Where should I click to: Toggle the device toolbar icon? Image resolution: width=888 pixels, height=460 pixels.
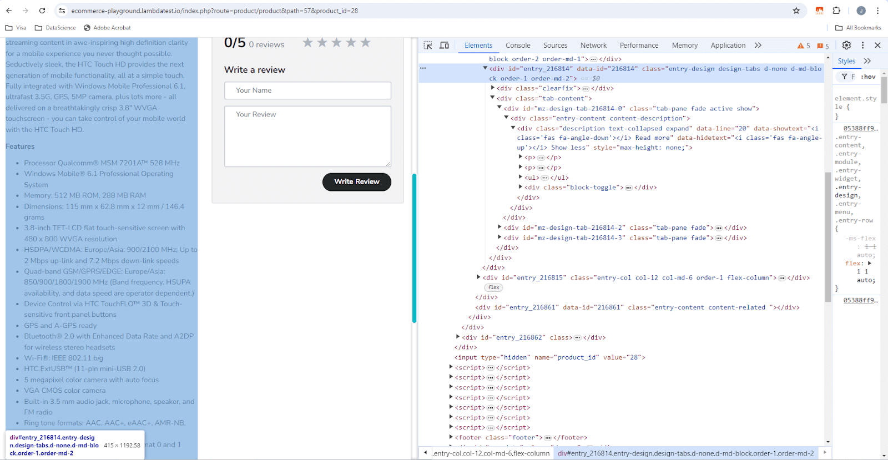[444, 46]
